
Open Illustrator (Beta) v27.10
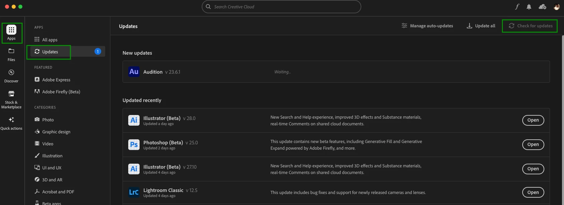coord(533,169)
